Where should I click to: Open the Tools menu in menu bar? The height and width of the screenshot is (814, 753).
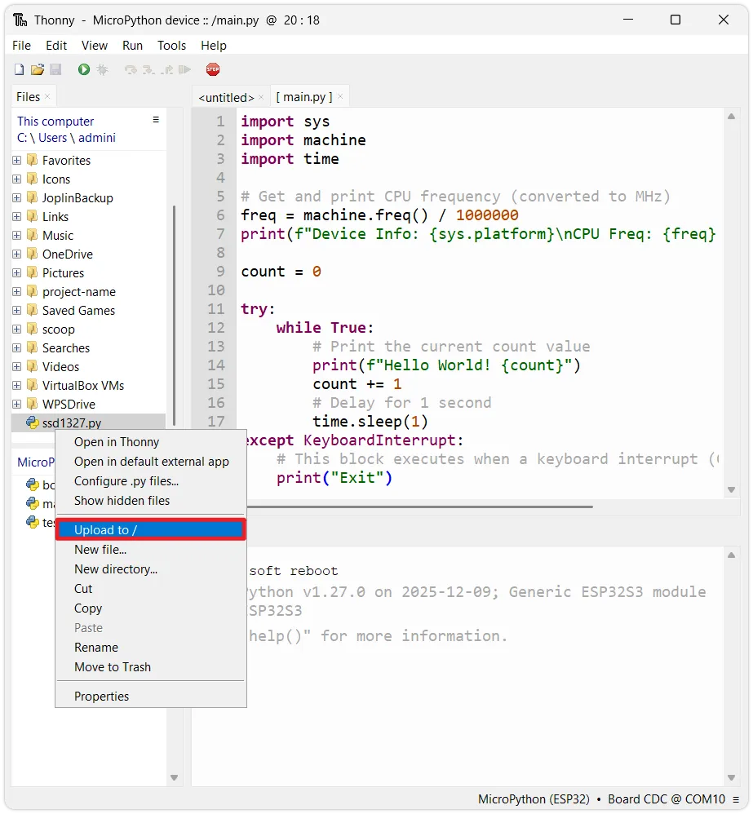pos(171,46)
